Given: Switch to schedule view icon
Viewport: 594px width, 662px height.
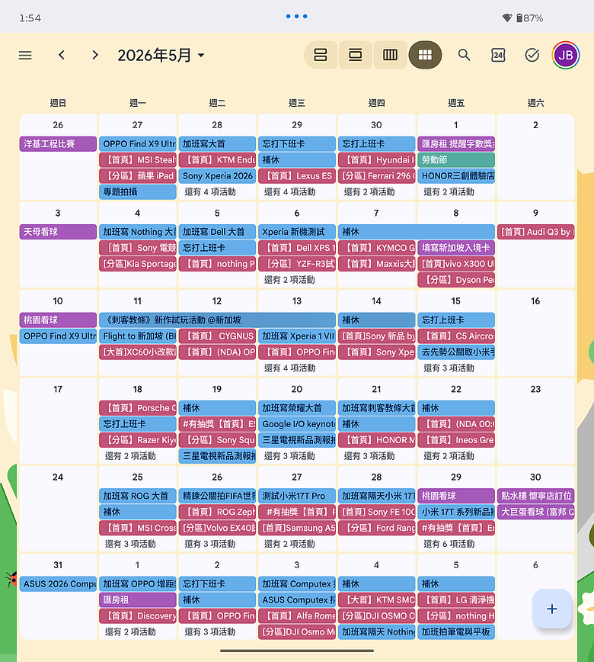Looking at the screenshot, I should tap(321, 55).
